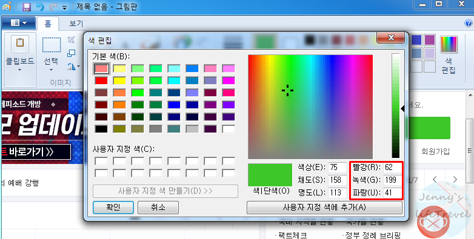
Task: Click the next arrow on canvas page
Action: (455, 180)
